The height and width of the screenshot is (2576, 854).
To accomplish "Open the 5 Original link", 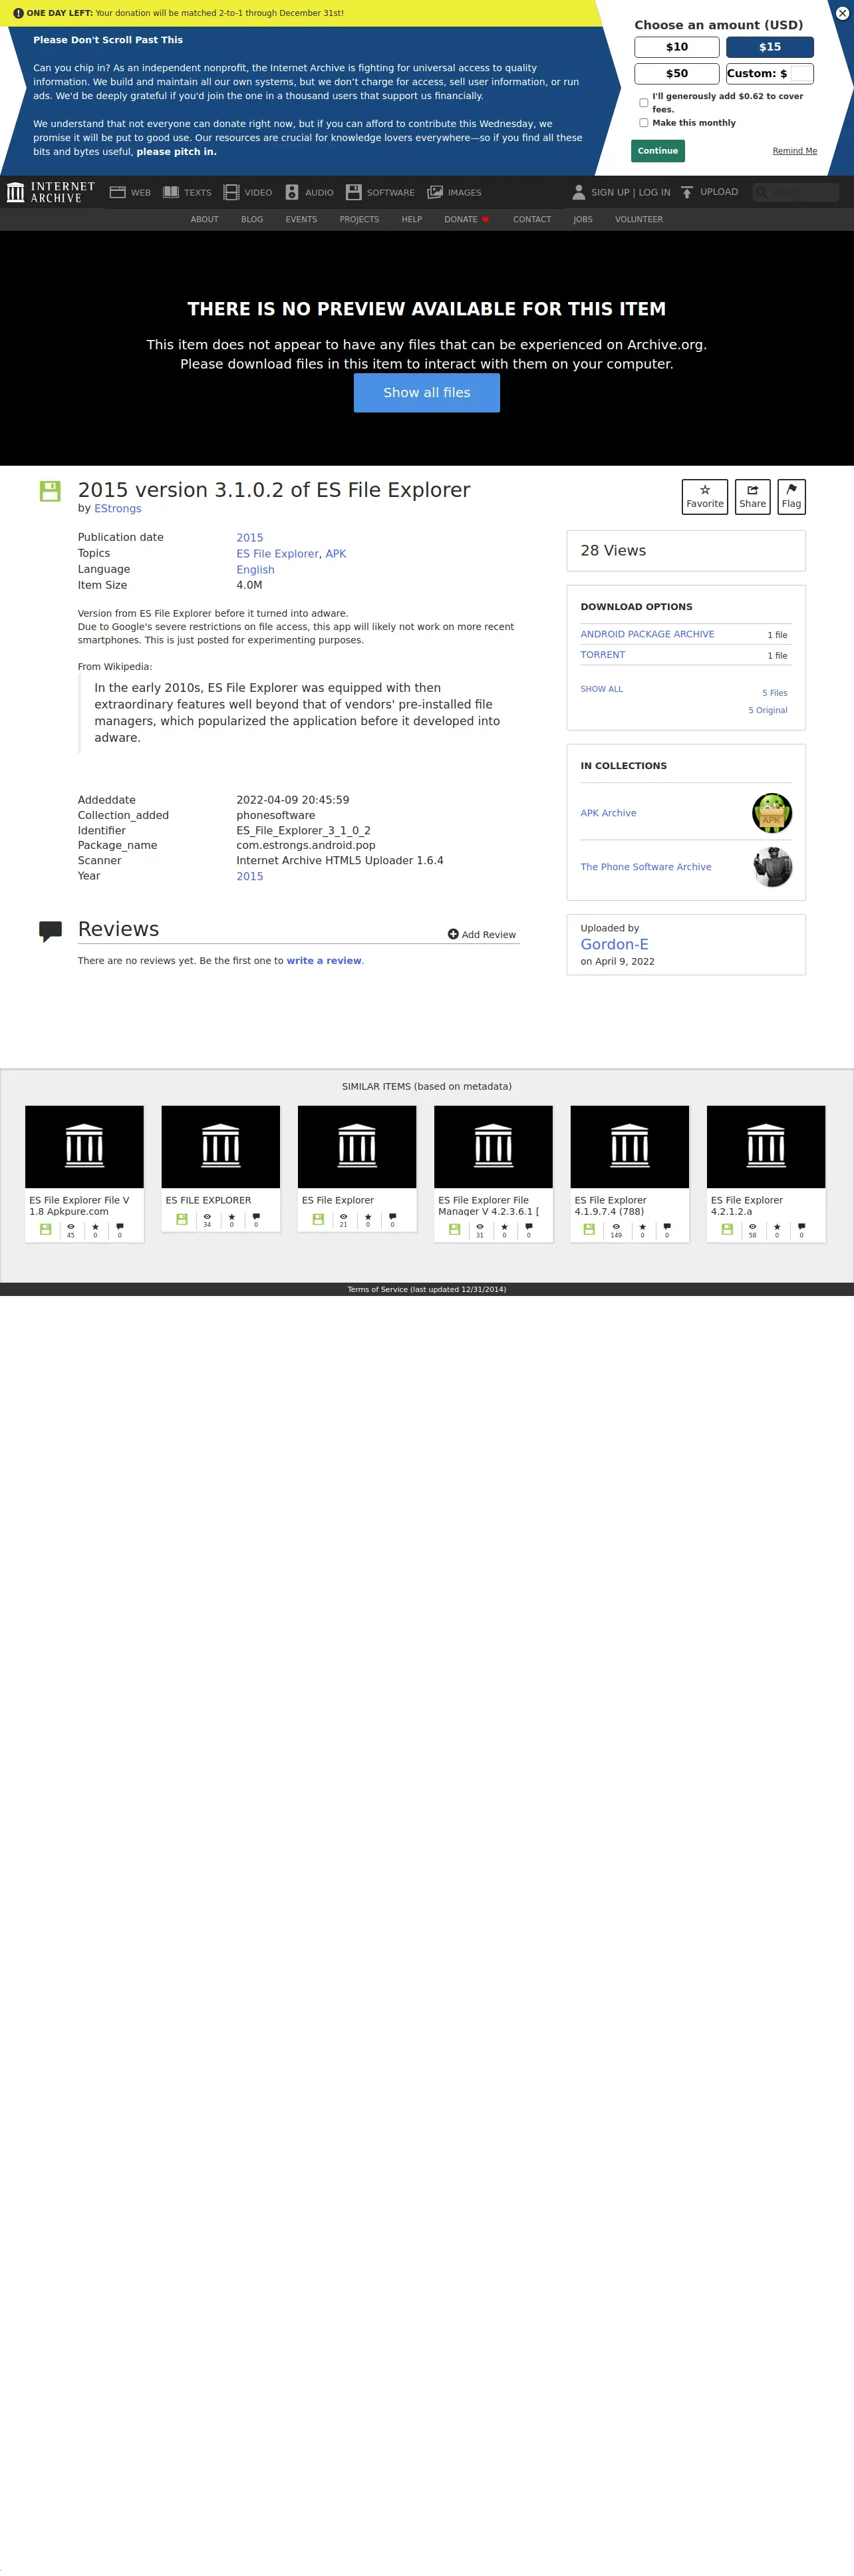I will 768,710.
